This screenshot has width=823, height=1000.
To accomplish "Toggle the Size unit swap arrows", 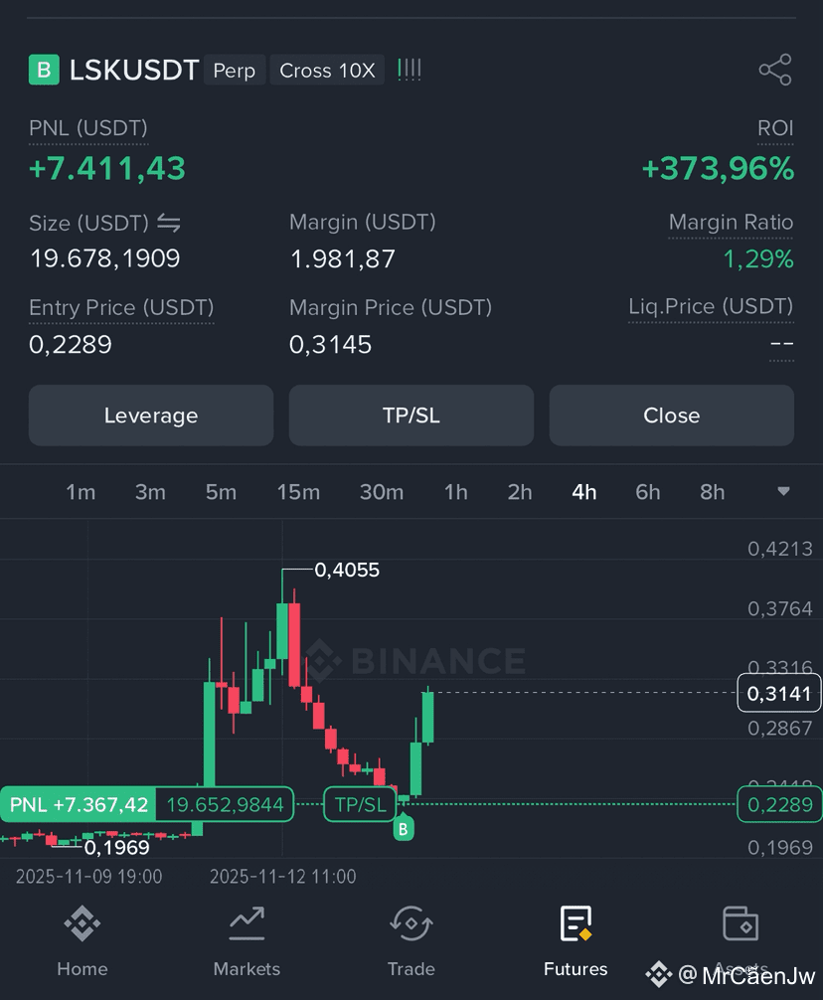I will coord(169,224).
